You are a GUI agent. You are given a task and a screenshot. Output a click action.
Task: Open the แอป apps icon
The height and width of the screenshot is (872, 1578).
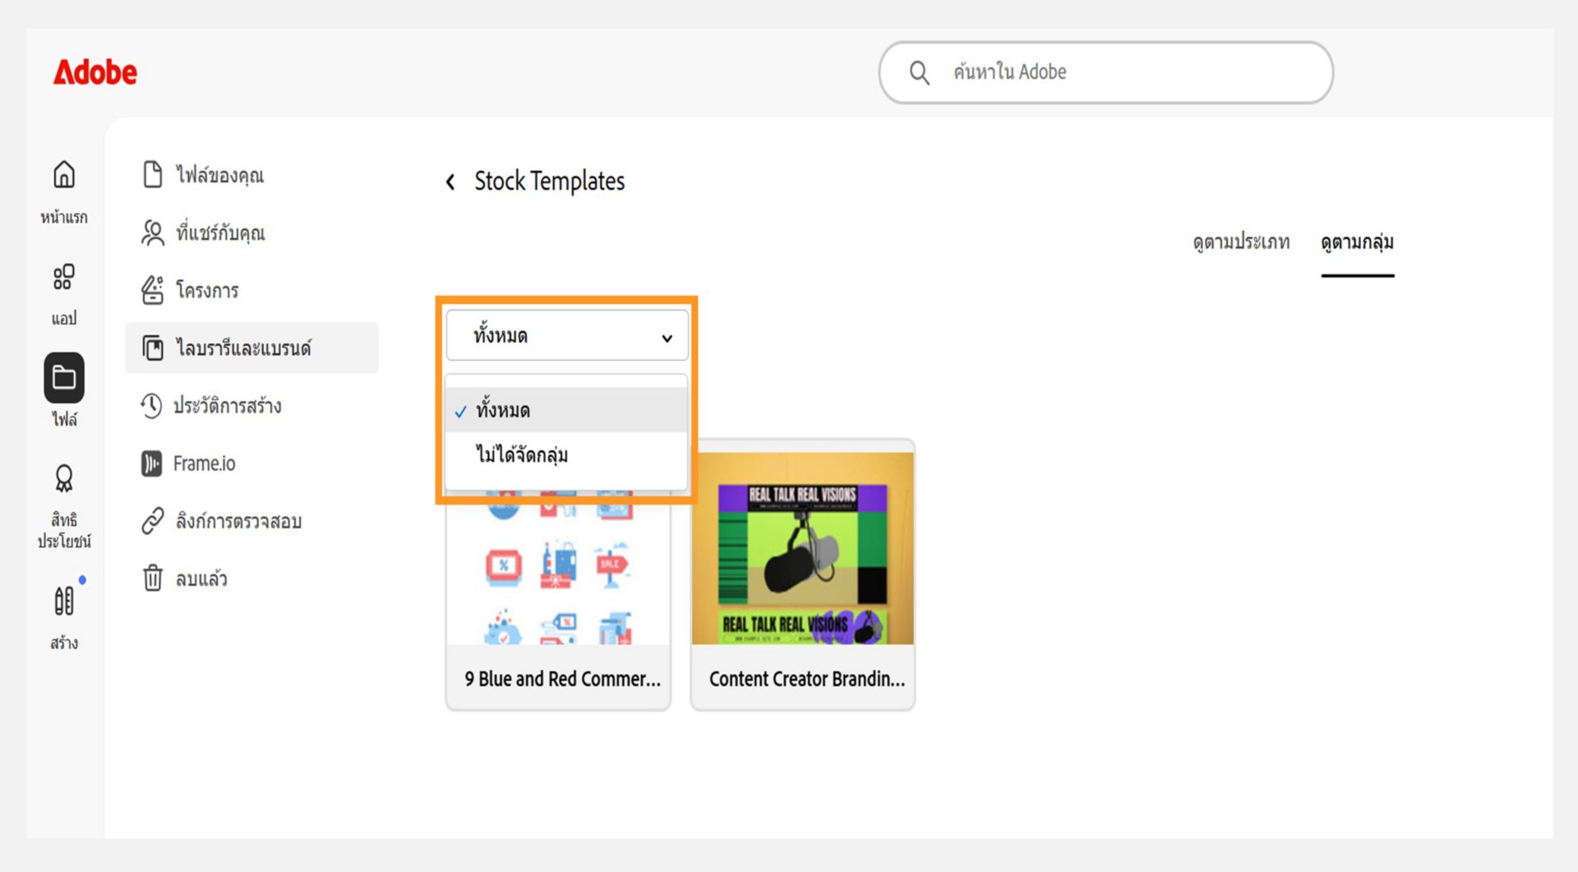tap(64, 277)
